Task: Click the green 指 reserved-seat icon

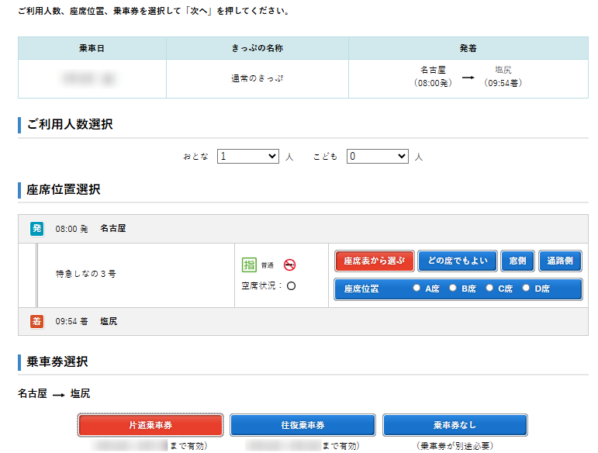Action: click(249, 265)
